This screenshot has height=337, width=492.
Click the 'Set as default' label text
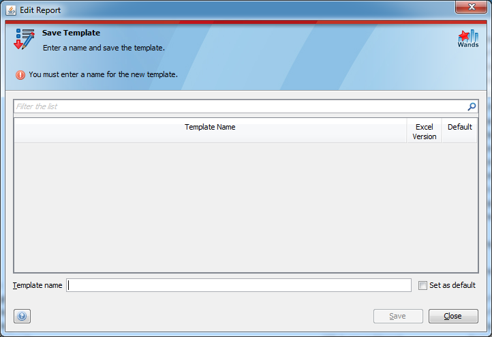[x=452, y=285]
